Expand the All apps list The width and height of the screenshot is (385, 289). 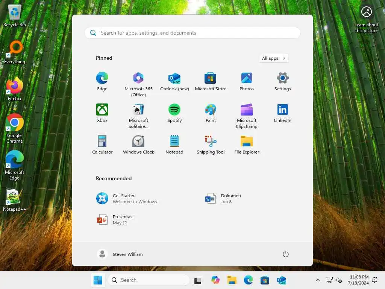click(274, 58)
